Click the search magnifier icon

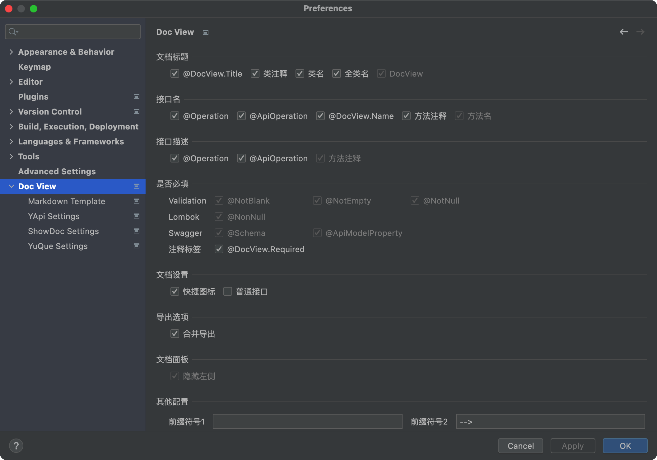click(x=13, y=32)
